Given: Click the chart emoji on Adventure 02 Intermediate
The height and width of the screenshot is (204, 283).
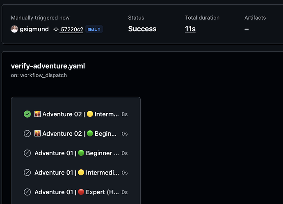Looking at the screenshot, I should 38,114.
